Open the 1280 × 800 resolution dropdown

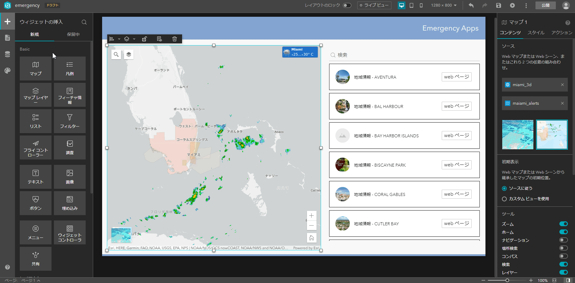pyautogui.click(x=444, y=5)
